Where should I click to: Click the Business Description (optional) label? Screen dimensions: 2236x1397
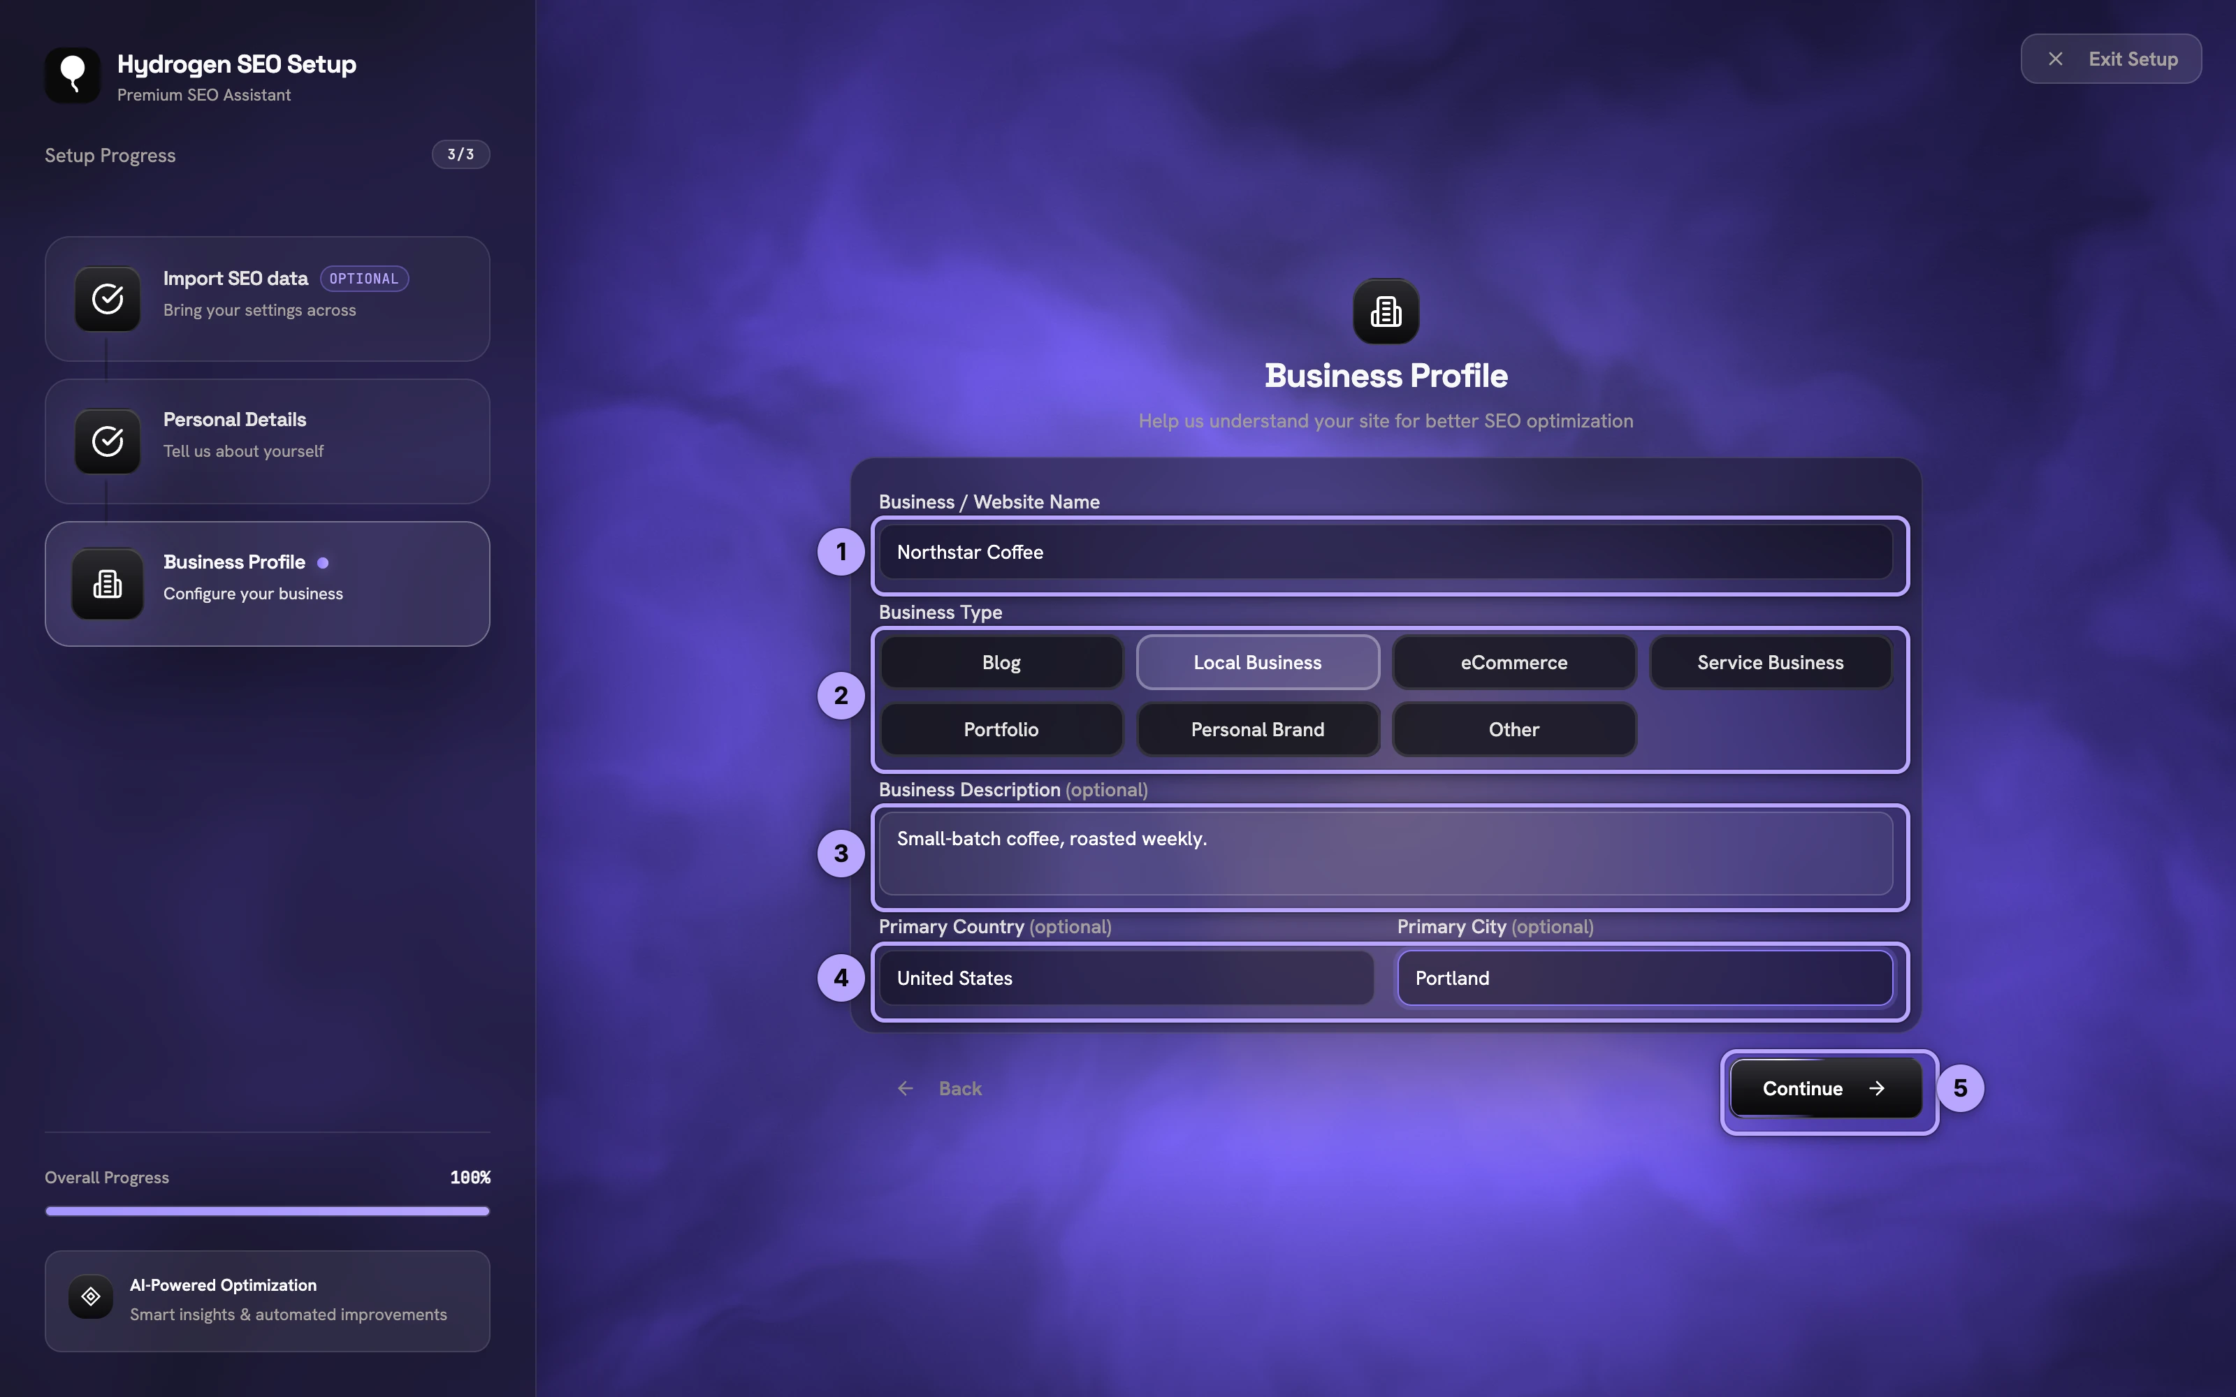(1014, 790)
